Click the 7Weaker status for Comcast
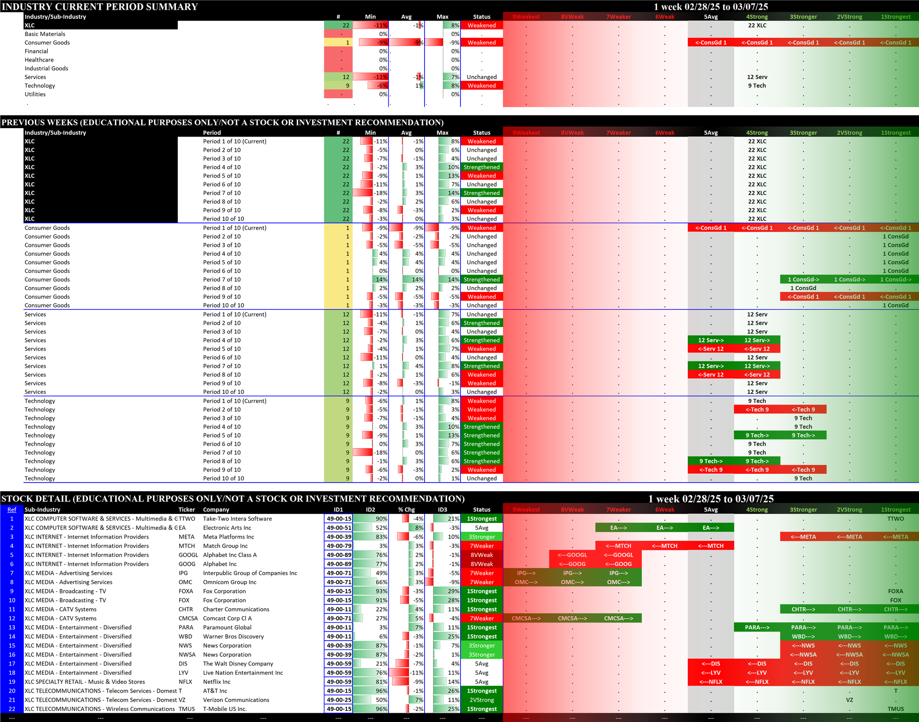The image size is (919, 722). (x=482, y=618)
